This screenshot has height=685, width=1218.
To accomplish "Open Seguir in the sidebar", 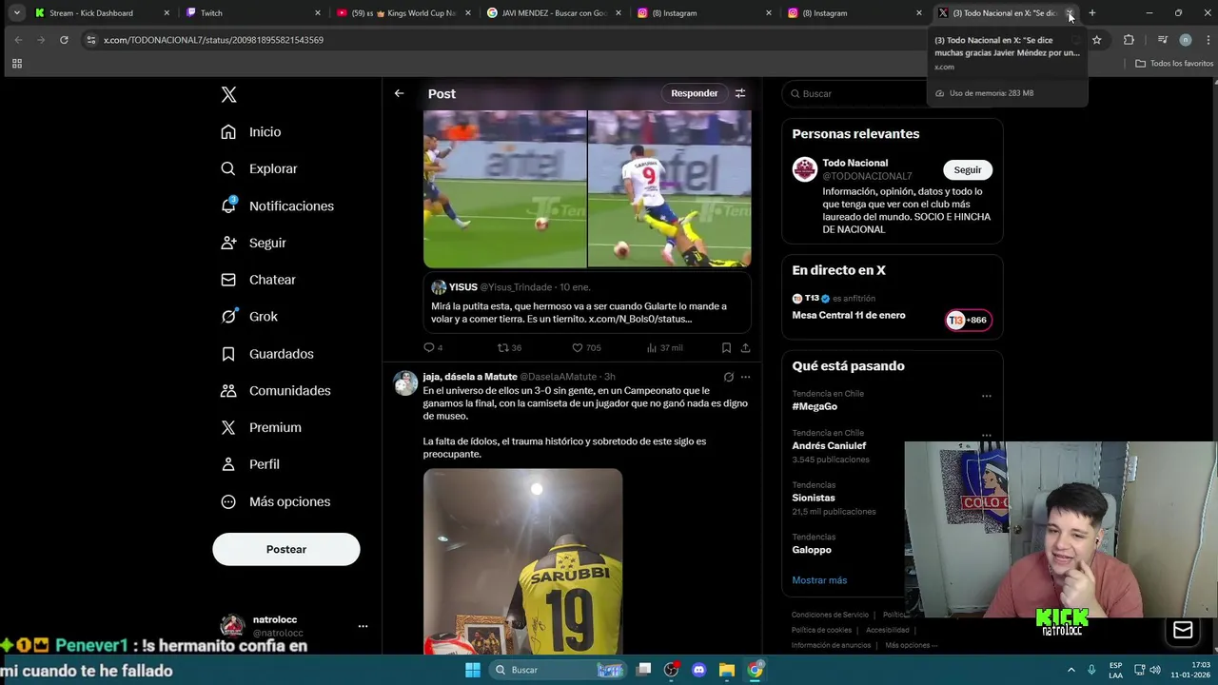I will [253, 243].
